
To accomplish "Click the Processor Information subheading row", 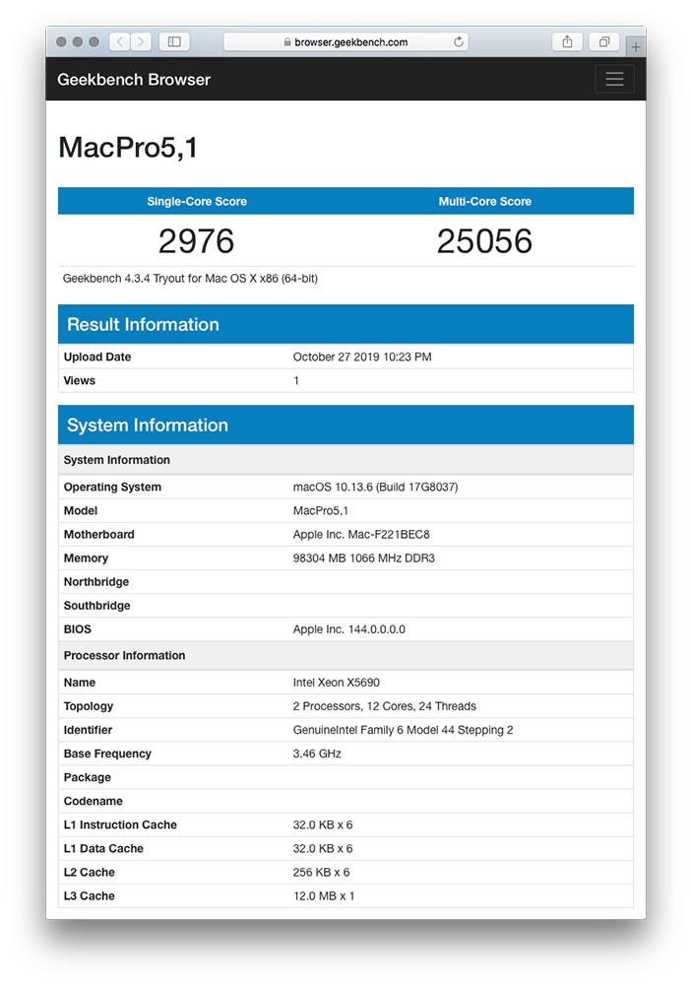I will [x=124, y=655].
